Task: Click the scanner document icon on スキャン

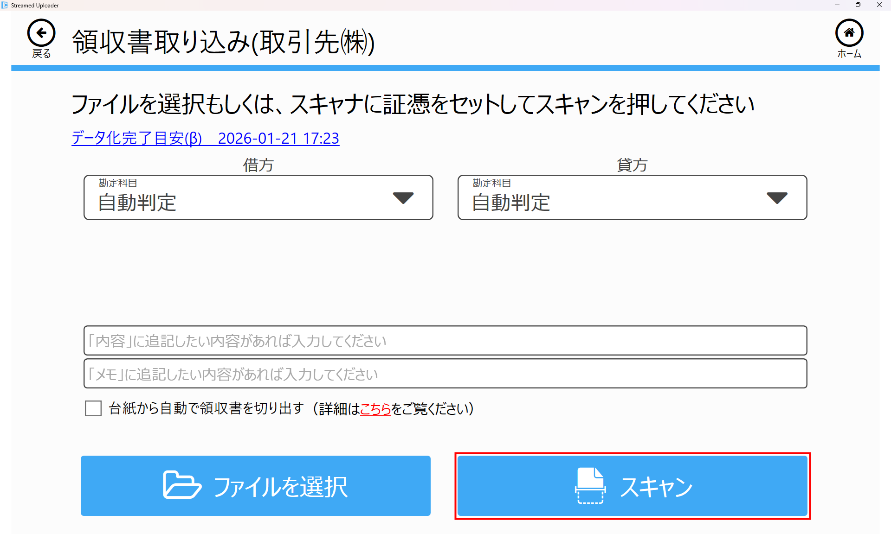Action: [x=590, y=485]
